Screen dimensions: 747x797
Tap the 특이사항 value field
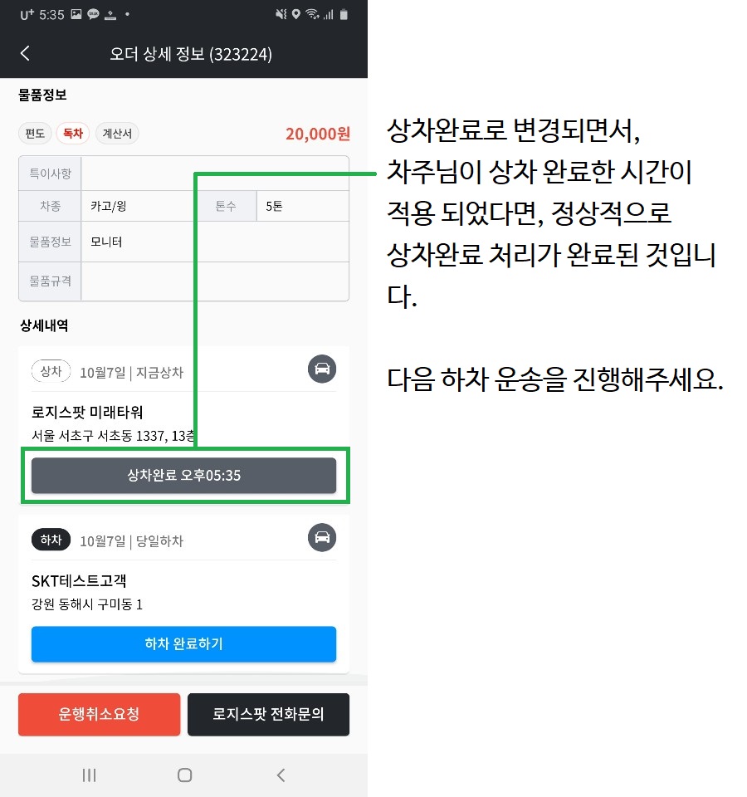tap(215, 174)
